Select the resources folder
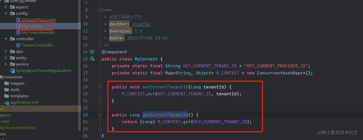The image size is (363, 140). click(13, 77)
